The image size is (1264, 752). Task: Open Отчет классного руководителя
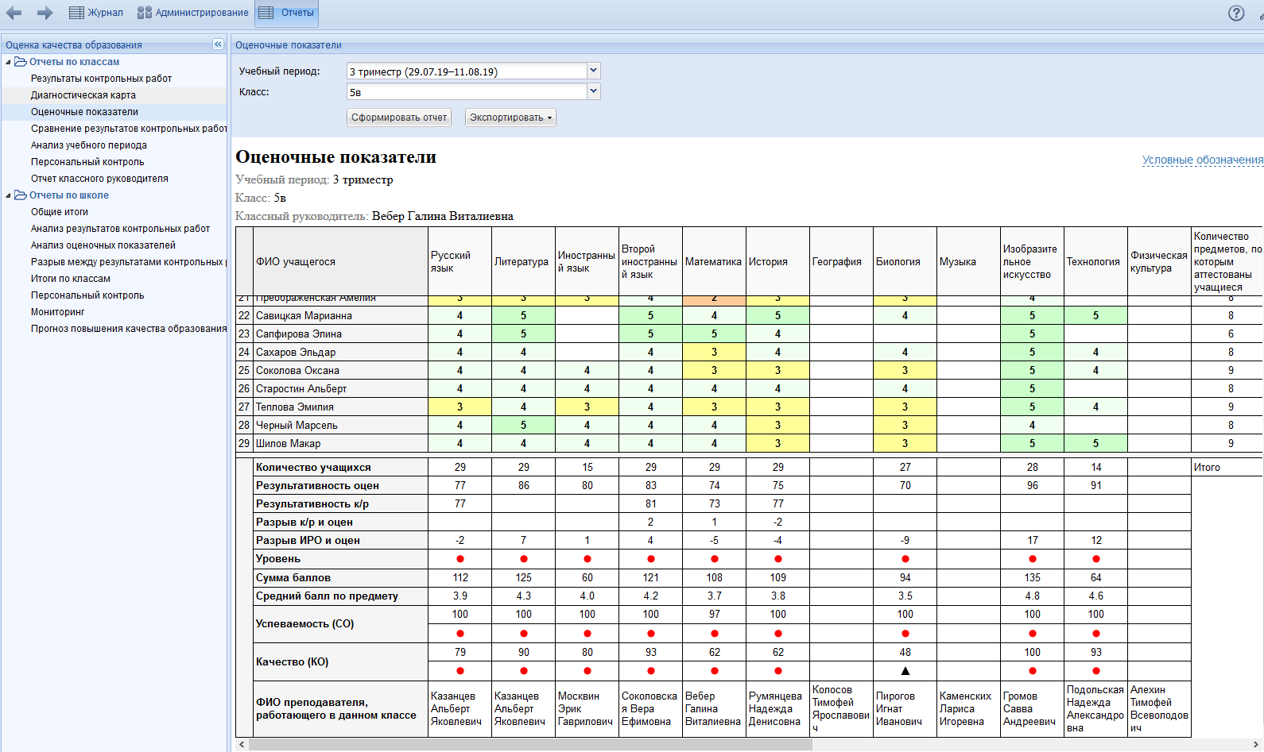99,179
